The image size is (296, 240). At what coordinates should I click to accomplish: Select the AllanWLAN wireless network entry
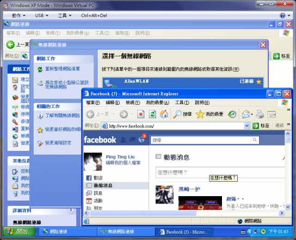(183, 83)
